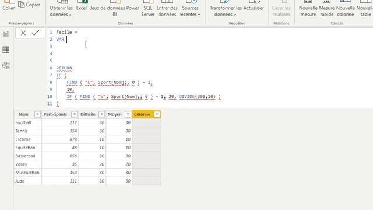Viewport: 373px width, 210px height.
Task: Select the Difficile column header
Action: click(x=88, y=114)
